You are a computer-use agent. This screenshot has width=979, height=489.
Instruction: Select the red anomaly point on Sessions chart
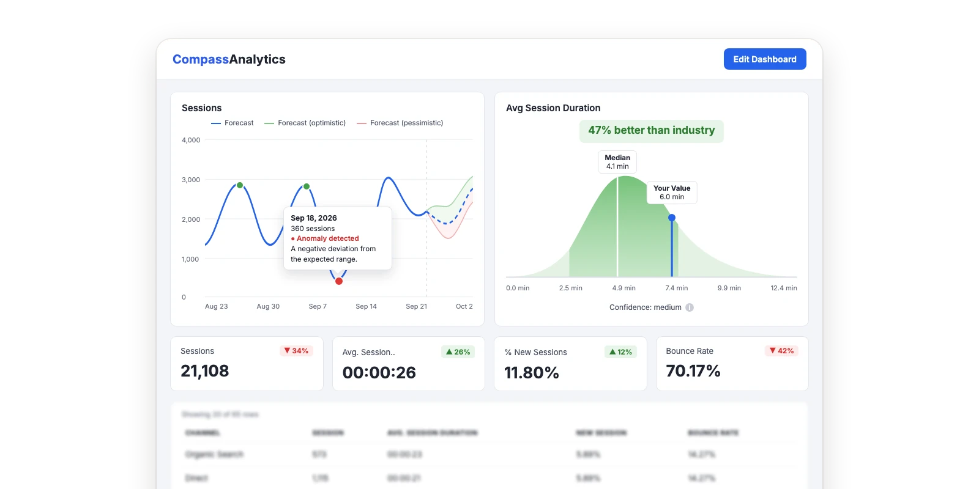[x=339, y=281]
